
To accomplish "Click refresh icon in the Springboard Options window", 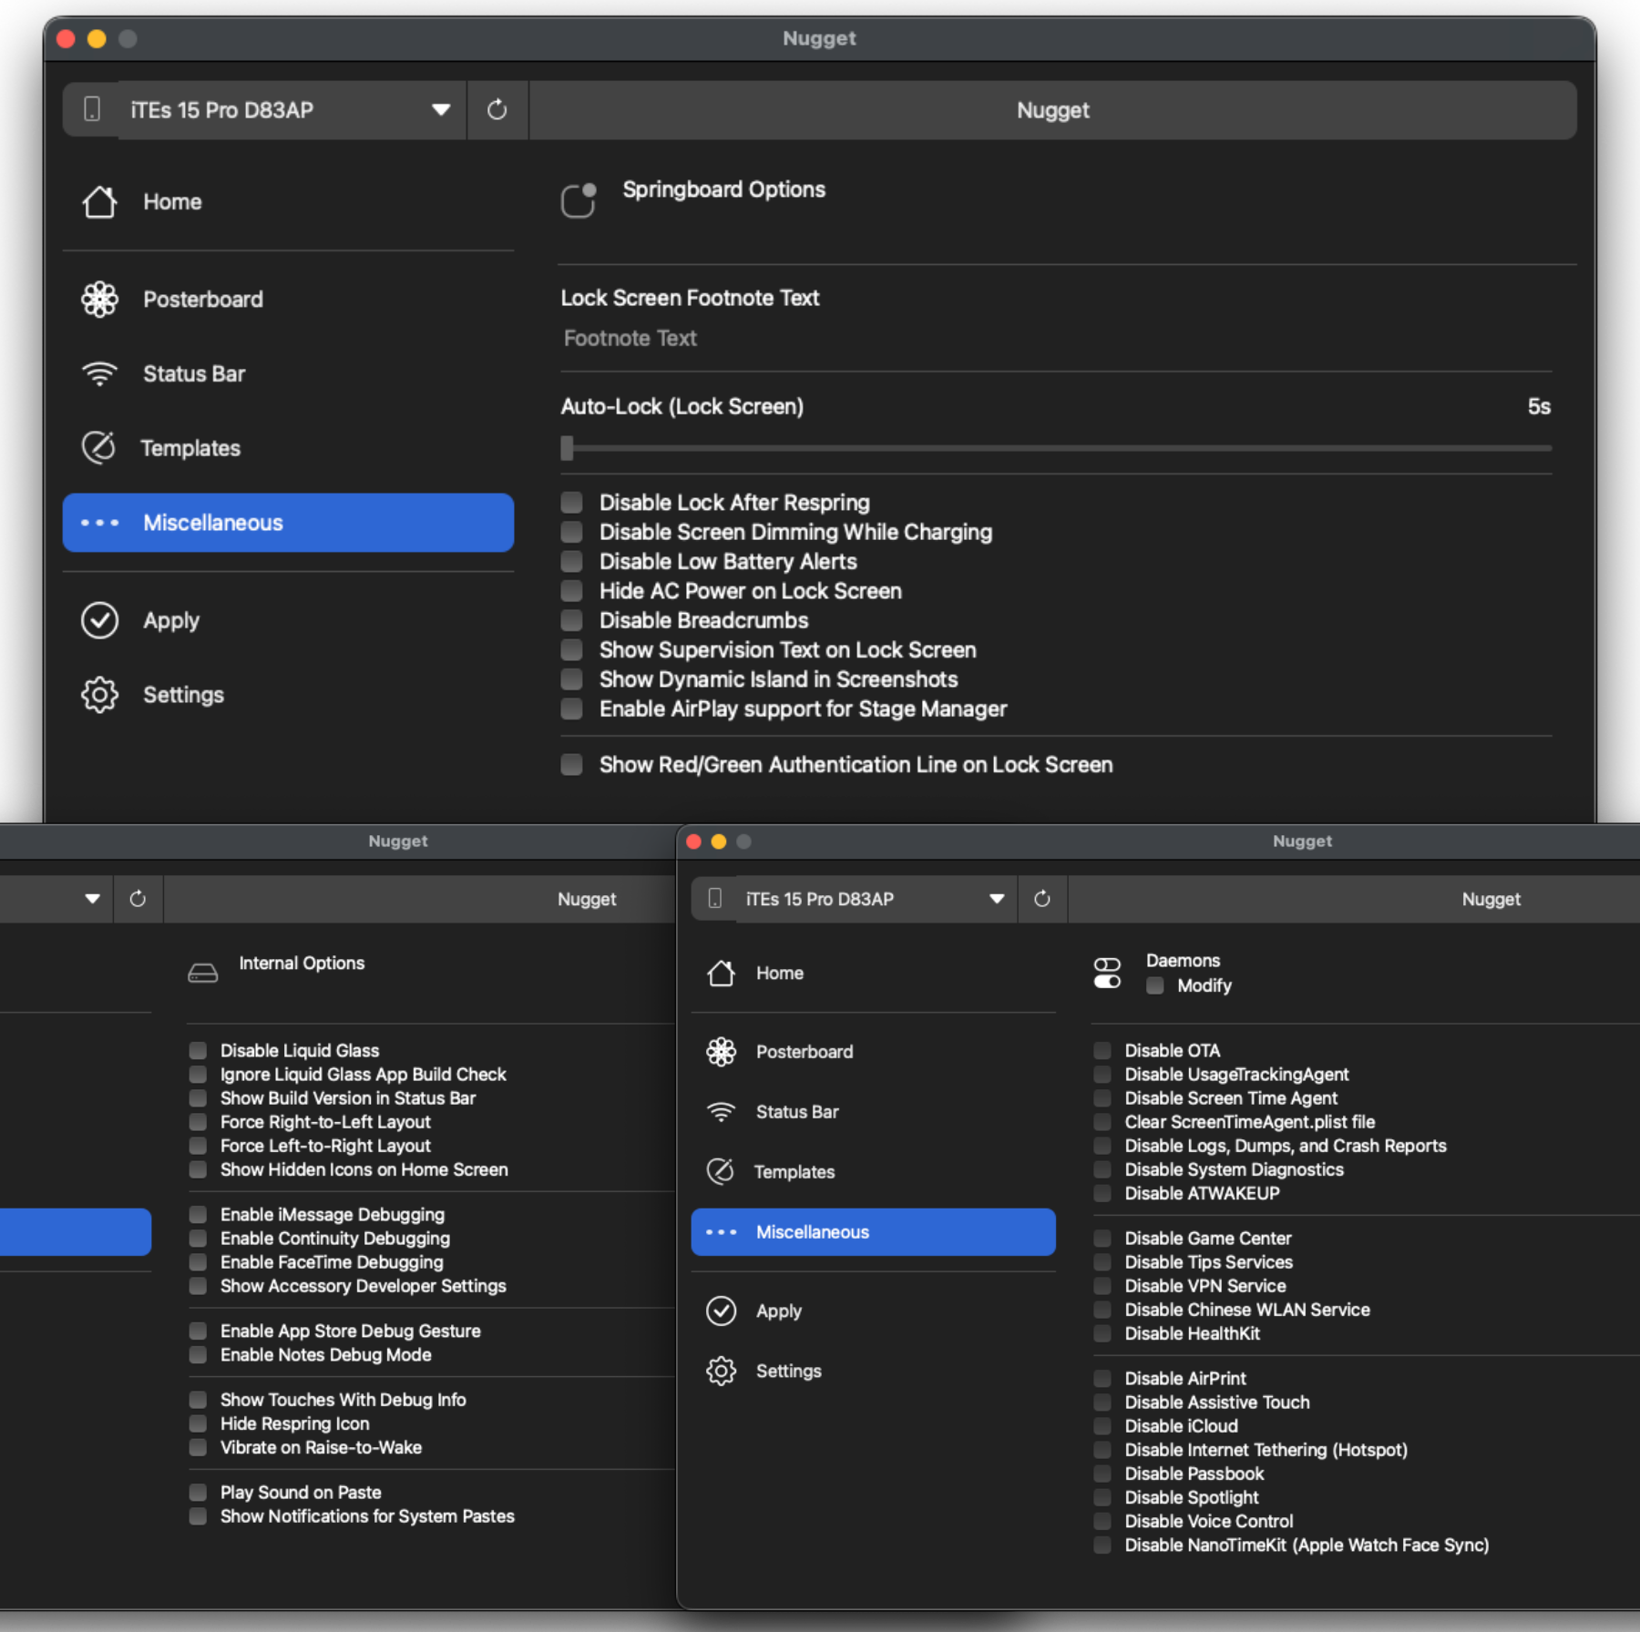I will coord(497,110).
